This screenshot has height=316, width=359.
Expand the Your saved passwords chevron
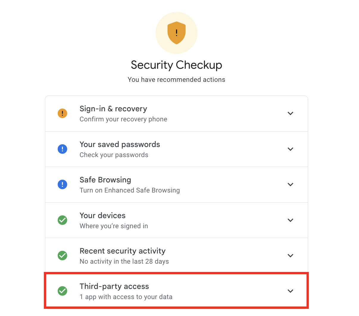[x=291, y=149]
